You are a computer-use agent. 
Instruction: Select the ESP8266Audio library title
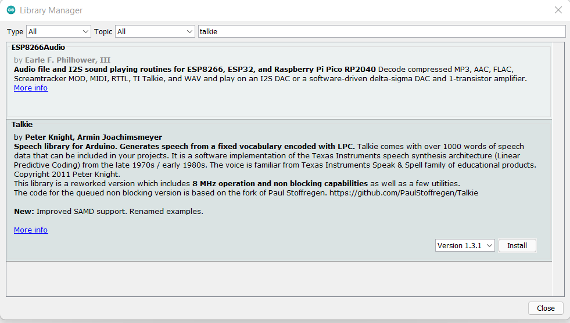click(38, 47)
